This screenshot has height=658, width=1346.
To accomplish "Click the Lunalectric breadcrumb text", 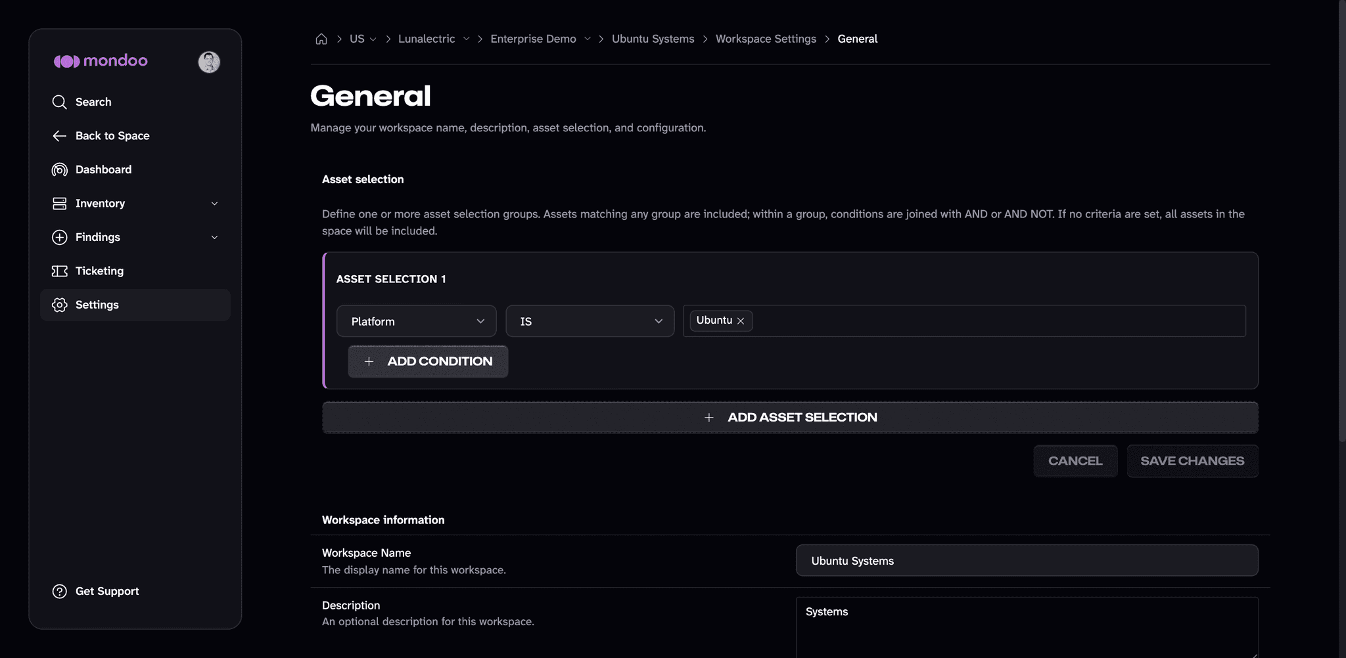I will 427,39.
